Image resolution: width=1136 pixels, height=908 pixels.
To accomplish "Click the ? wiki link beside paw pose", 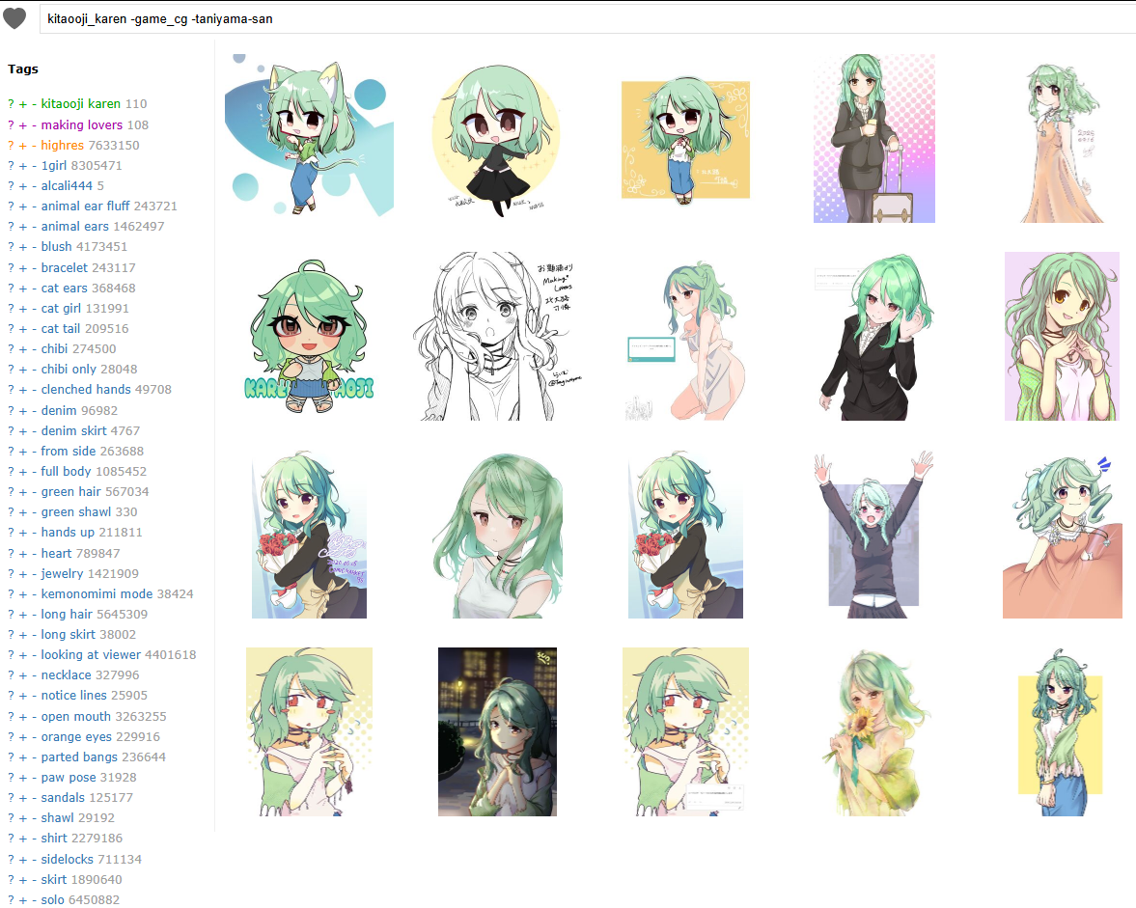I will point(11,777).
